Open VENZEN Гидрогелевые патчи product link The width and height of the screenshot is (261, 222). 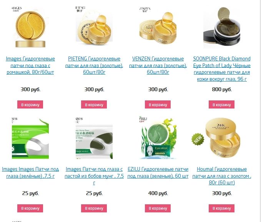(x=158, y=65)
